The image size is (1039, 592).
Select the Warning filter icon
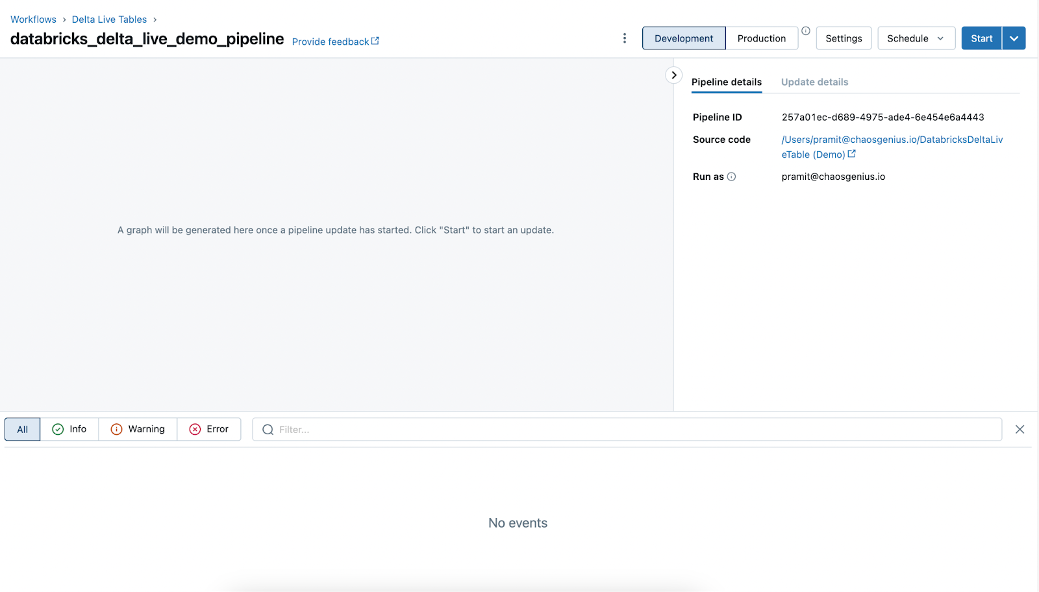[117, 429]
